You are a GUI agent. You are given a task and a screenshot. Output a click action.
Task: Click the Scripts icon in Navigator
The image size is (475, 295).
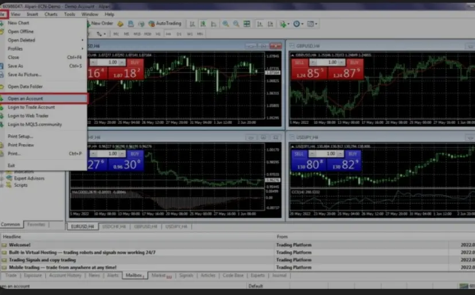(x=9, y=185)
